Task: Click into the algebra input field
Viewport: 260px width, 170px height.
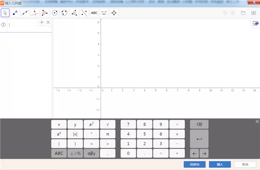Action: [x=23, y=25]
